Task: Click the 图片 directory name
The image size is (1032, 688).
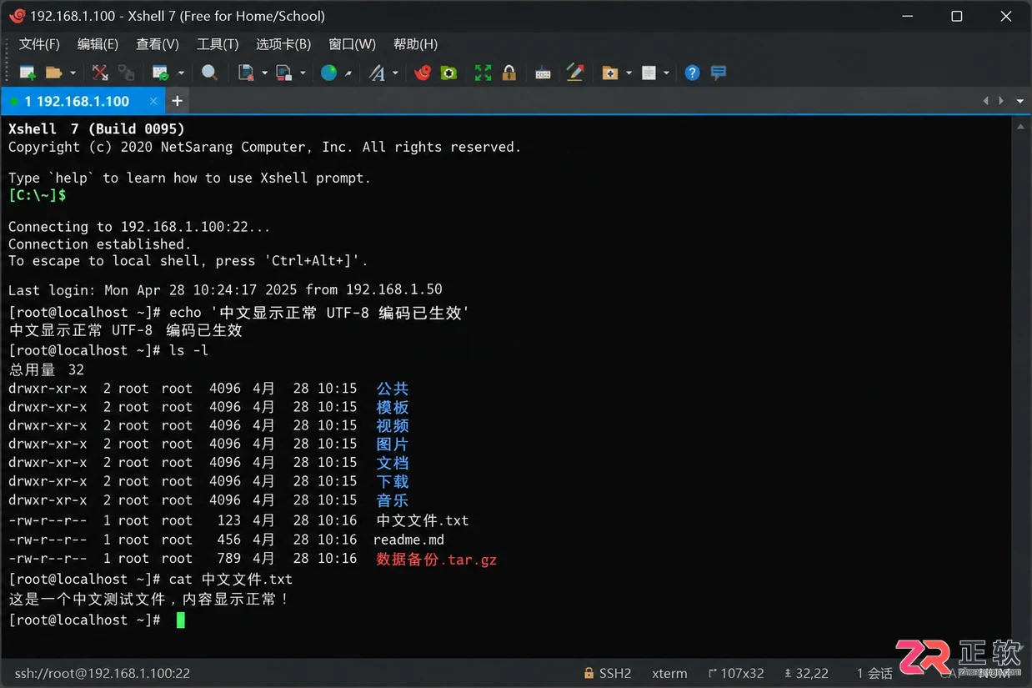Action: point(393,444)
